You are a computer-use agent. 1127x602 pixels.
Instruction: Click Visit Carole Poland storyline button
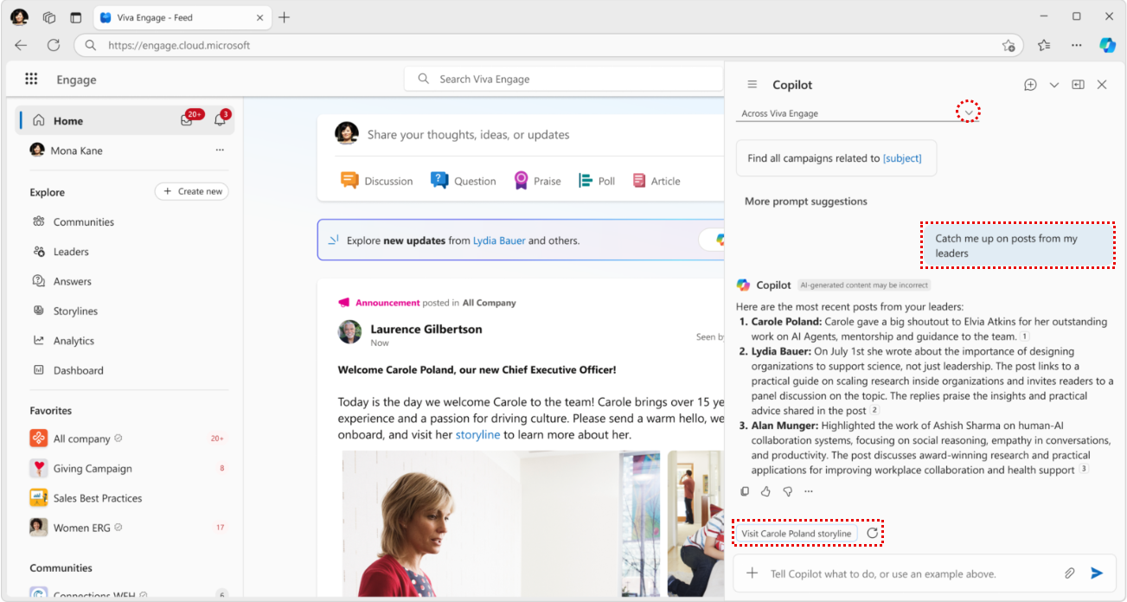tap(796, 534)
